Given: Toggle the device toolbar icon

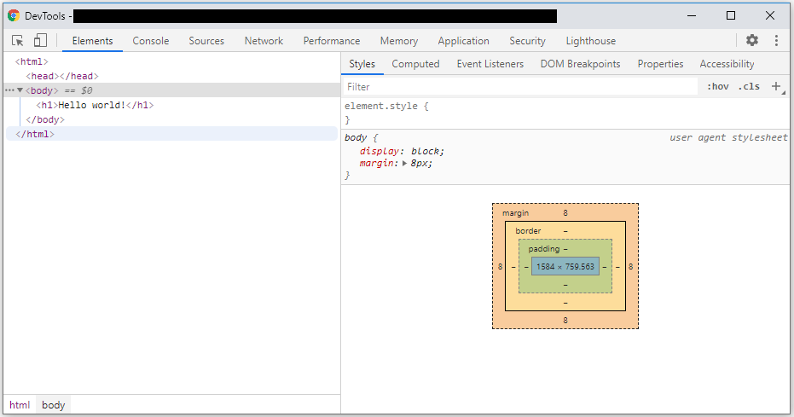Looking at the screenshot, I should (40, 41).
